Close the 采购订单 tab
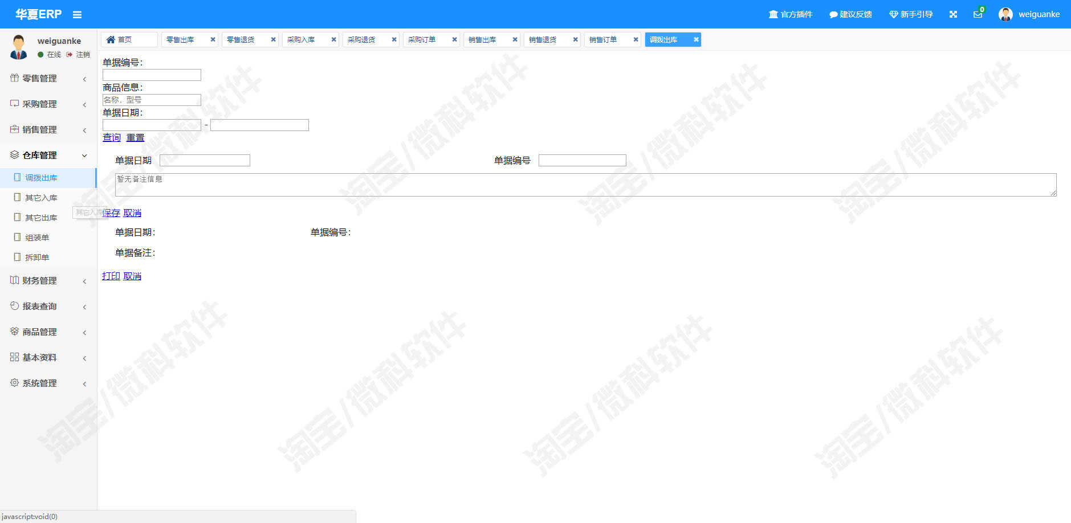1071x523 pixels. coord(454,40)
